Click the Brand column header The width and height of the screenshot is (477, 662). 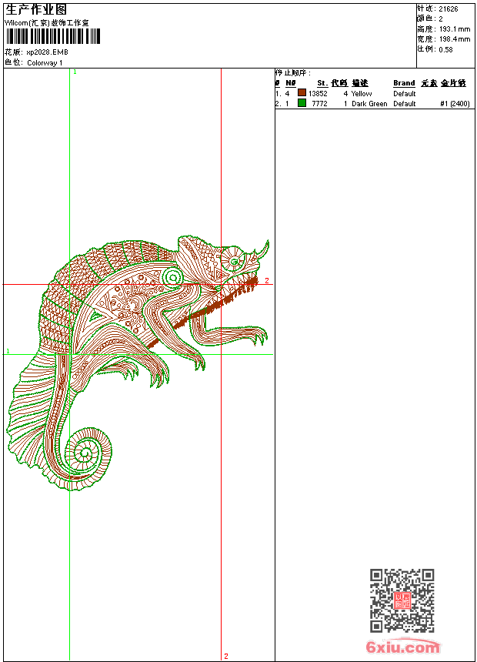pos(404,83)
